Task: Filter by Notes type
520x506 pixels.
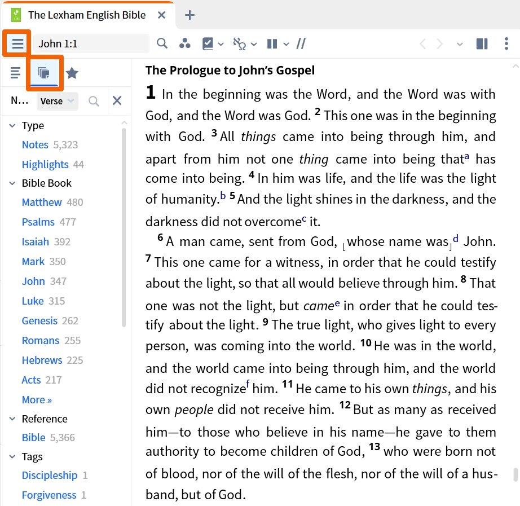Action: pos(35,144)
